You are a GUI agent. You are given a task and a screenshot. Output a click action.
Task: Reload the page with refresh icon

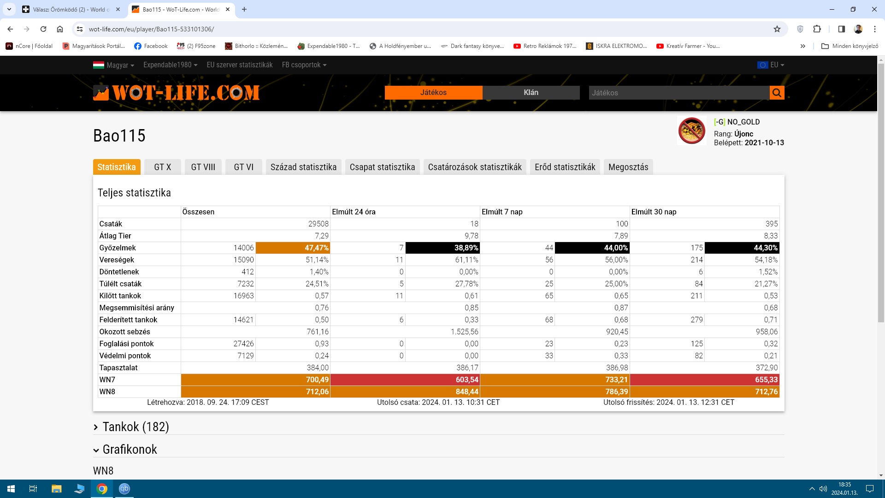click(43, 29)
